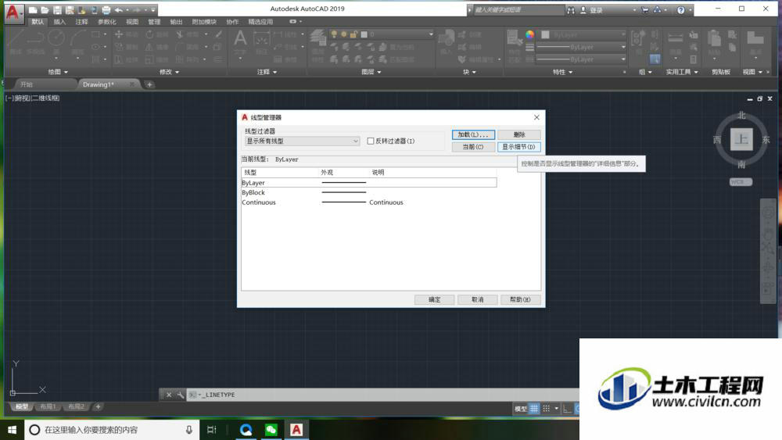Open the Utilities panel dropdown
This screenshot has width=782, height=440.
pos(682,72)
